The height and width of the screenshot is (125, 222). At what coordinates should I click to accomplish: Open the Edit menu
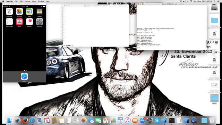(x=21, y=1)
